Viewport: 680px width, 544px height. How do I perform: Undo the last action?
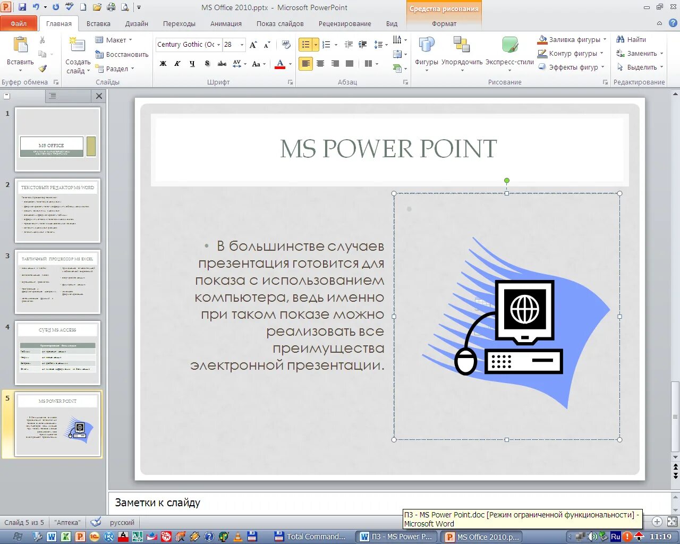(36, 7)
